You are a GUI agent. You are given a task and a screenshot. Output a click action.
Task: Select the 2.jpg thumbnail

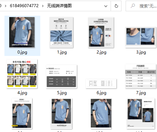[x=101, y=32]
